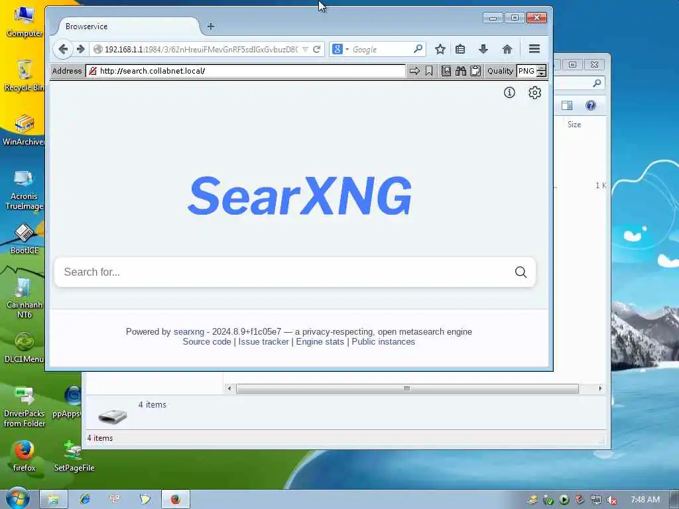Select the firefox desktop icon
The image size is (679, 509).
point(25,456)
